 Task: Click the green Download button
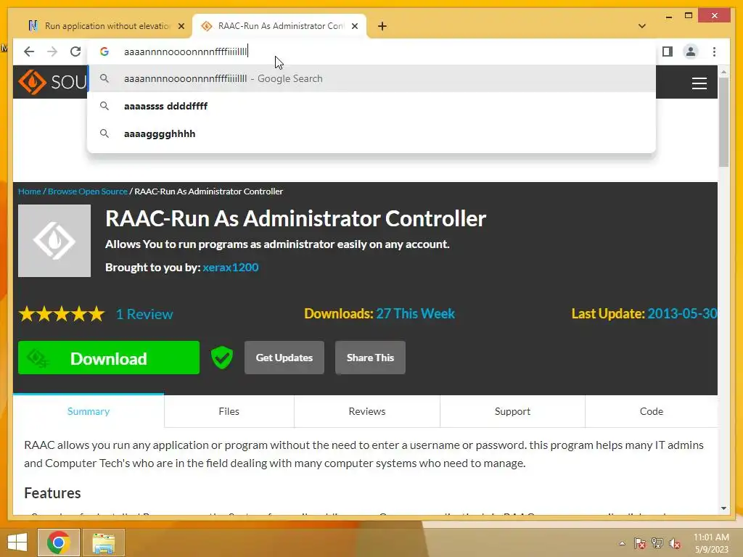(109, 358)
